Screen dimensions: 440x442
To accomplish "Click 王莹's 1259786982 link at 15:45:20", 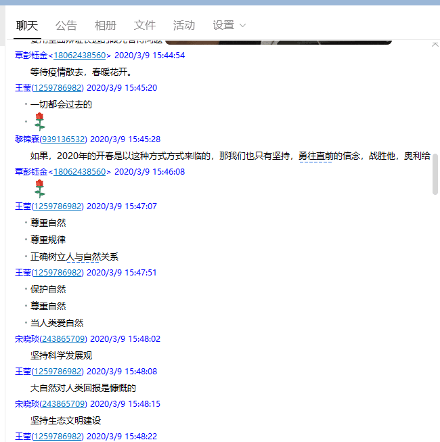I will click(57, 88).
